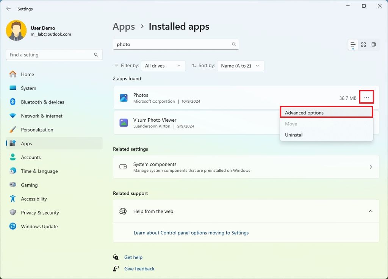Click the Give feedback link
The height and width of the screenshot is (279, 388).
click(139, 268)
